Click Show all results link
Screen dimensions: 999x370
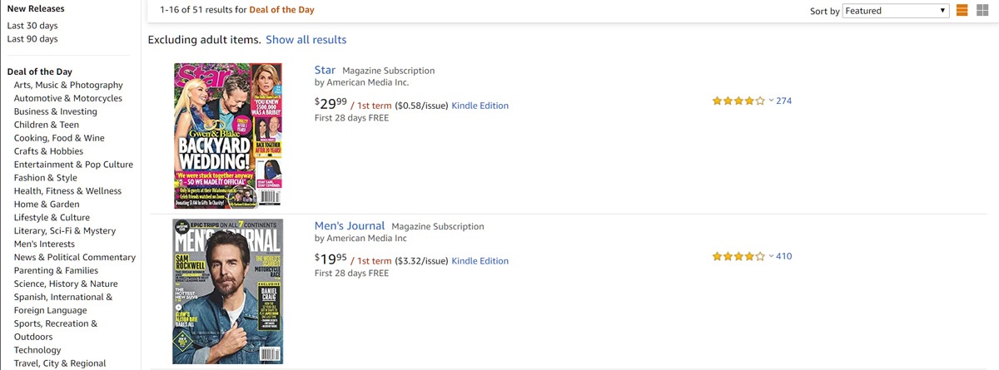click(x=306, y=40)
